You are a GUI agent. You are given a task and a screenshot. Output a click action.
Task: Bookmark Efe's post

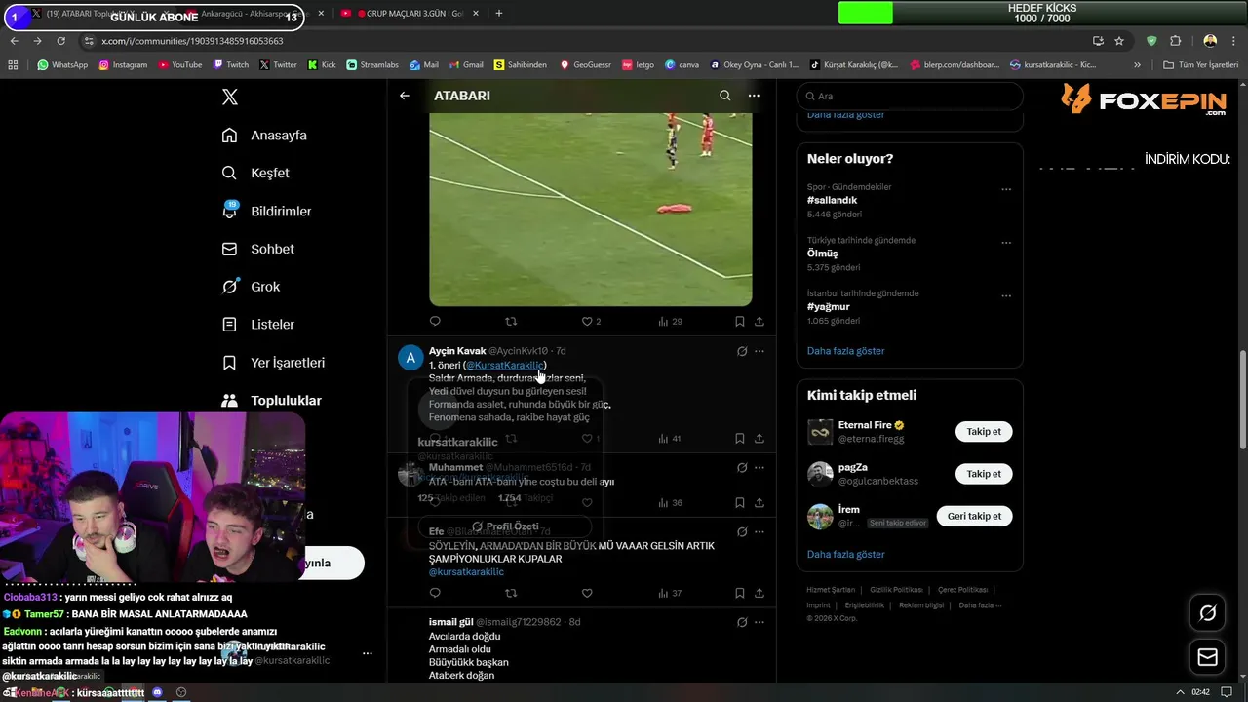click(740, 593)
